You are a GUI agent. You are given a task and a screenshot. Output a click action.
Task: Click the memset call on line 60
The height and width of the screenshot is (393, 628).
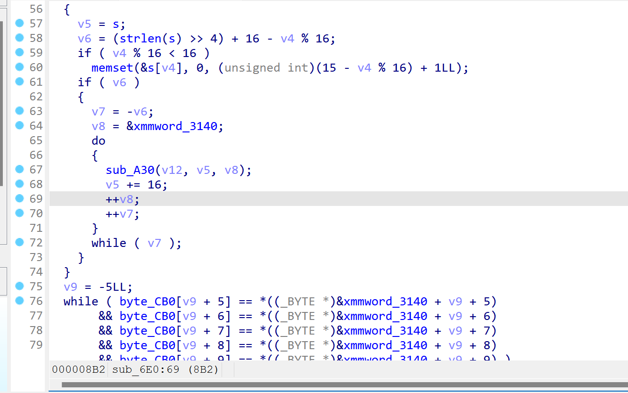(x=112, y=68)
